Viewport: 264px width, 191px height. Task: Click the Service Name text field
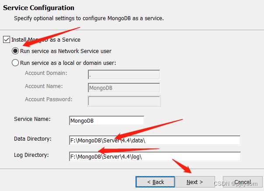pos(107,120)
